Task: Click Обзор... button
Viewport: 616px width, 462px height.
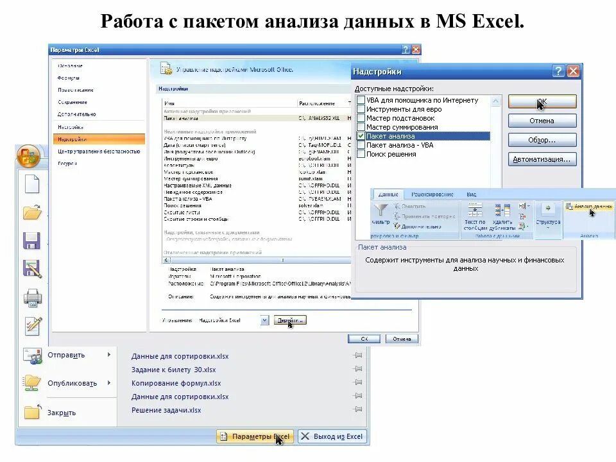Action: (x=542, y=140)
